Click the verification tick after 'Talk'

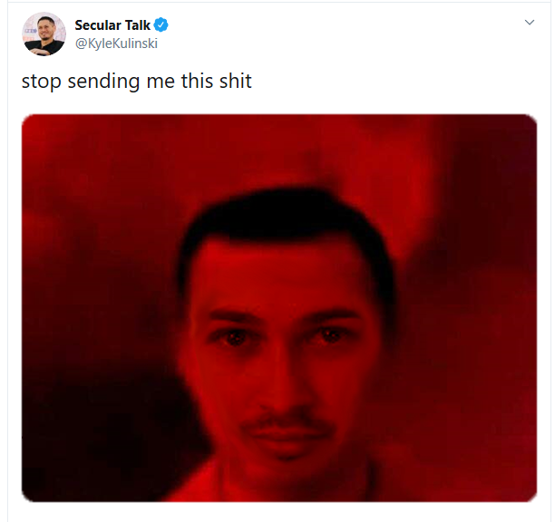click(161, 25)
